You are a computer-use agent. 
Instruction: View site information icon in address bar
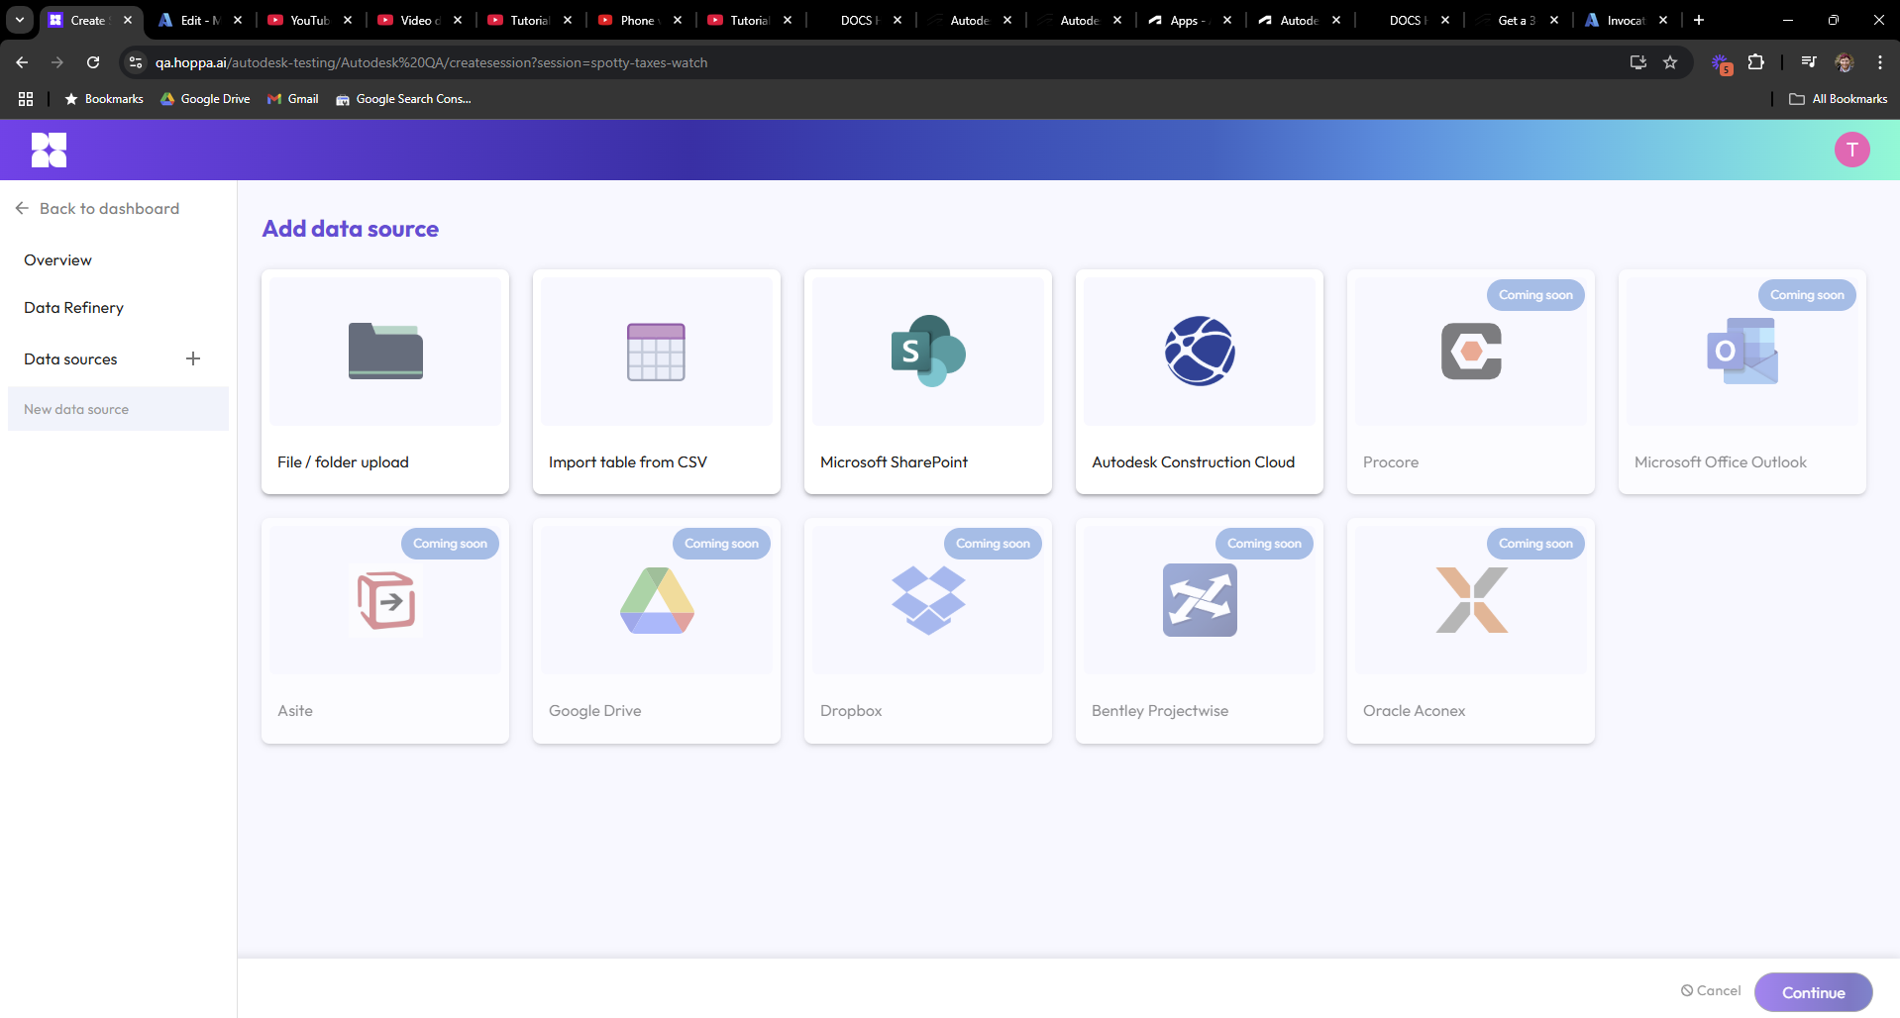pos(136,62)
